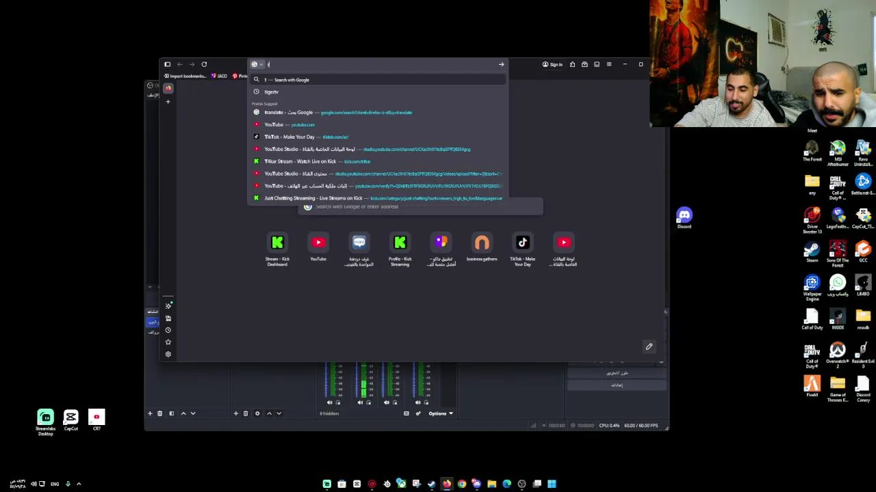Open CapCut desktop shortcut at bottom left
The width and height of the screenshot is (876, 492).
[x=71, y=420]
